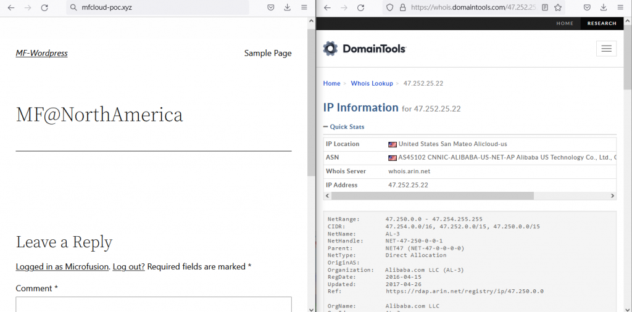Image resolution: width=632 pixels, height=312 pixels.
Task: Click the Ref rdap.arin.net URL text
Action: 464,291
